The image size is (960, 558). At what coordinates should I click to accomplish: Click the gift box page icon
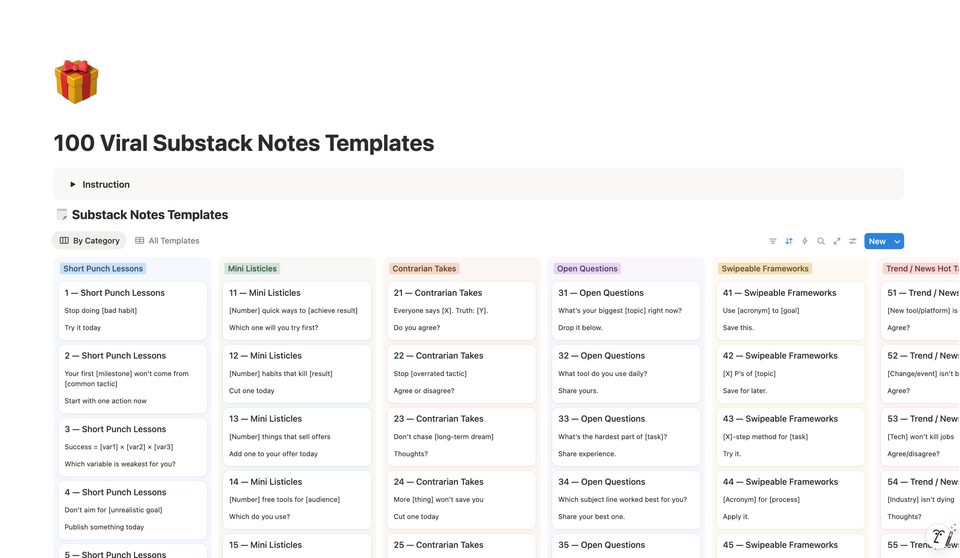click(77, 81)
